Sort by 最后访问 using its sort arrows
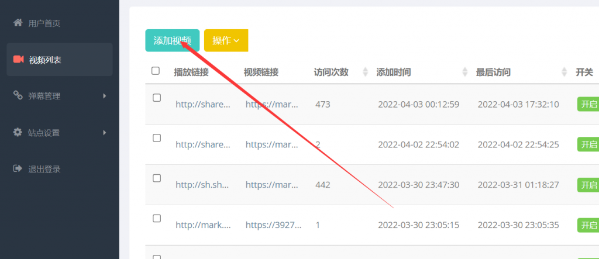The width and height of the screenshot is (599, 259). (564, 71)
